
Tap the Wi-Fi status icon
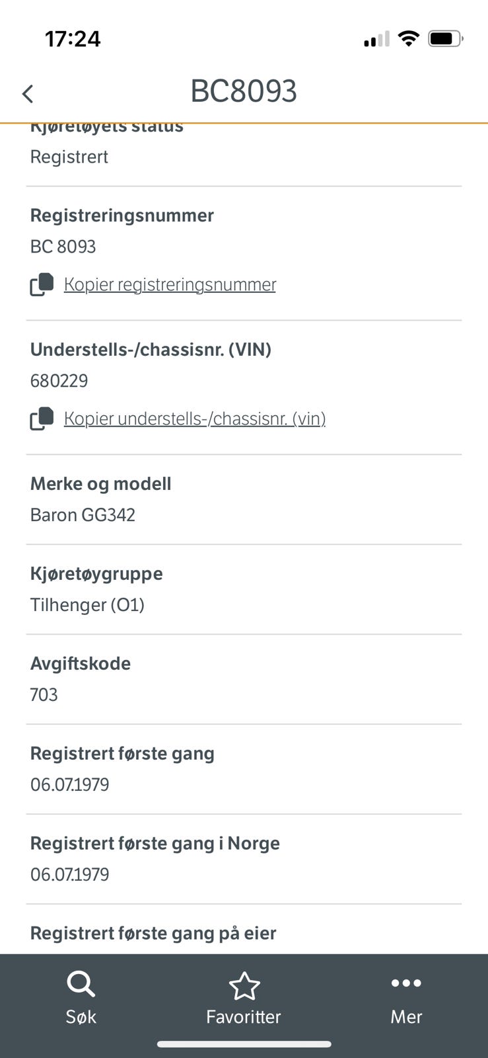[x=409, y=39]
